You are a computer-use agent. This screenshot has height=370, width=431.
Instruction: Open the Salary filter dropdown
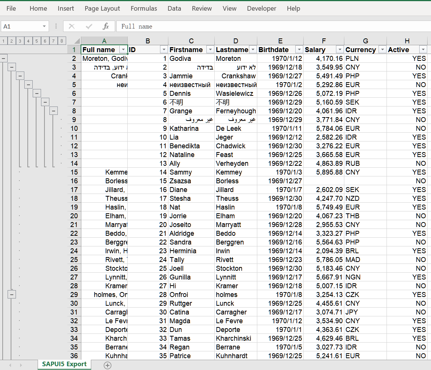pos(340,49)
